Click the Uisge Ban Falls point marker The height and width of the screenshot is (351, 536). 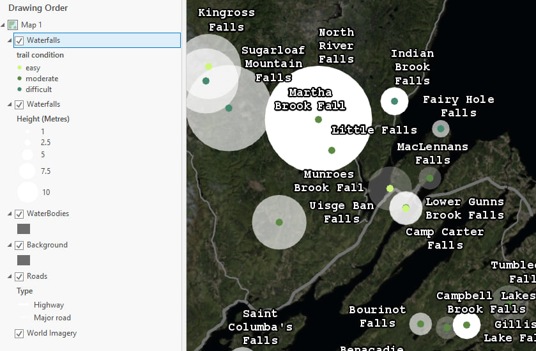pyautogui.click(x=279, y=222)
